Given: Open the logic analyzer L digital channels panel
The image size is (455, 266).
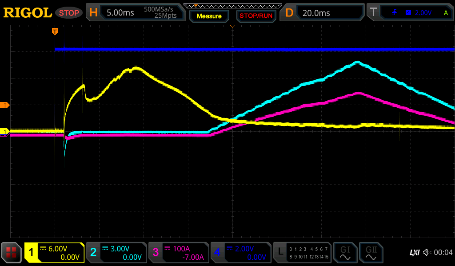Looking at the screenshot, I should tap(302, 253).
